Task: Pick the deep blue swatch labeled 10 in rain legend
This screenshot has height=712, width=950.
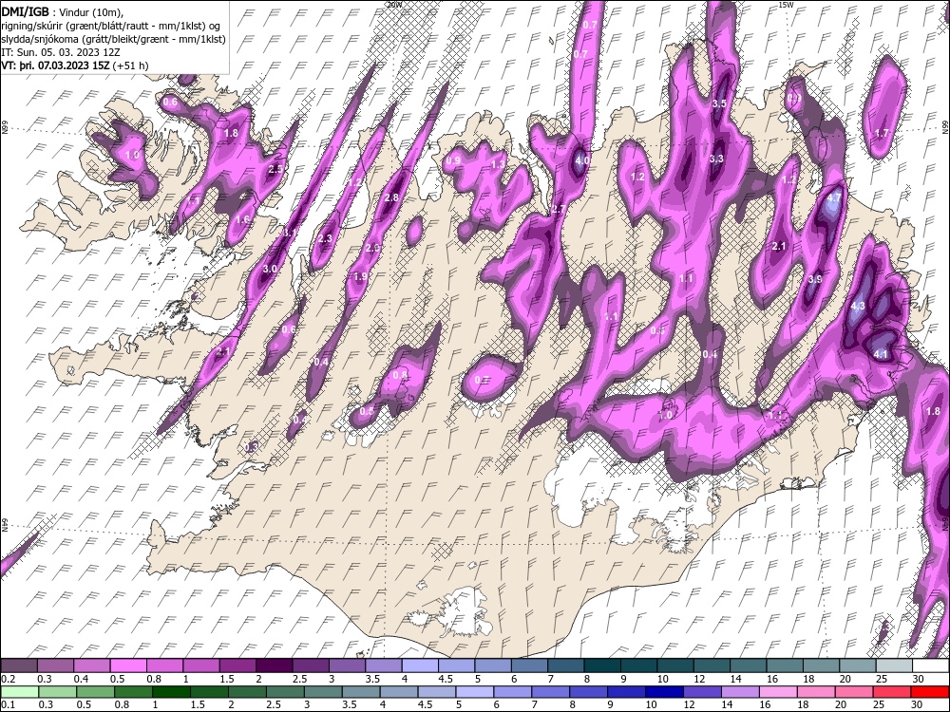Action: tap(664, 692)
